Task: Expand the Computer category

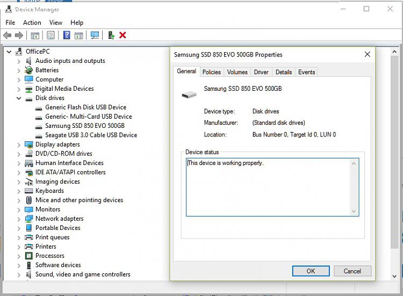Action: coord(19,80)
